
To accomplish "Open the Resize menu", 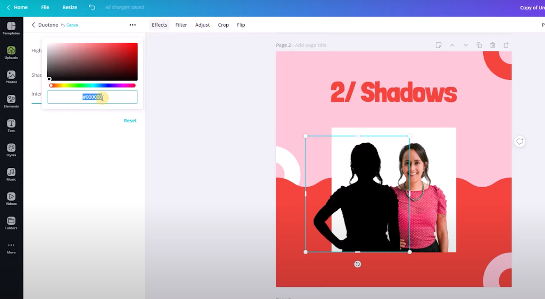I will 69,7.
